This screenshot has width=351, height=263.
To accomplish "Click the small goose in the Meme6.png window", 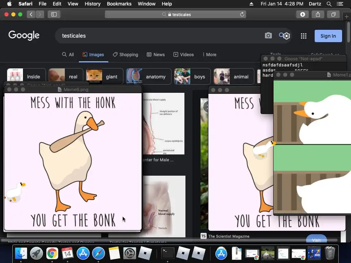I will pos(15,192).
